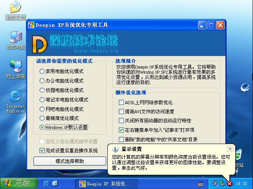Click the 模式选择帮助 button
Viewport: 253px width, 189px height.
click(70, 161)
